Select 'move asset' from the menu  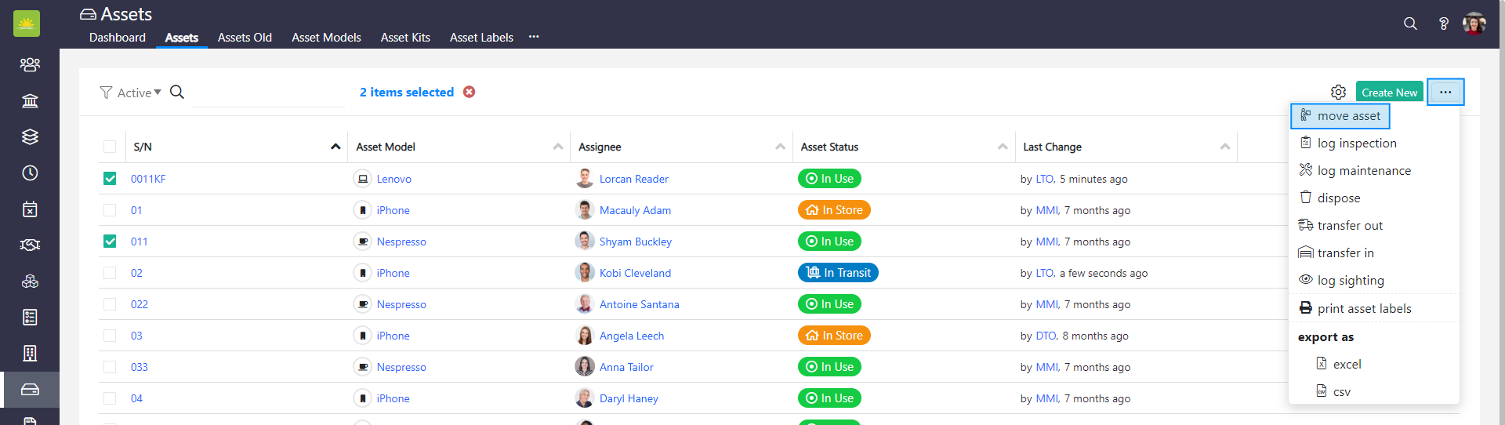[1340, 116]
